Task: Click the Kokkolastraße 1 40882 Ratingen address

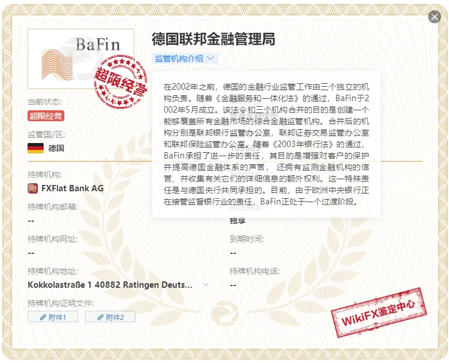Action: point(110,285)
